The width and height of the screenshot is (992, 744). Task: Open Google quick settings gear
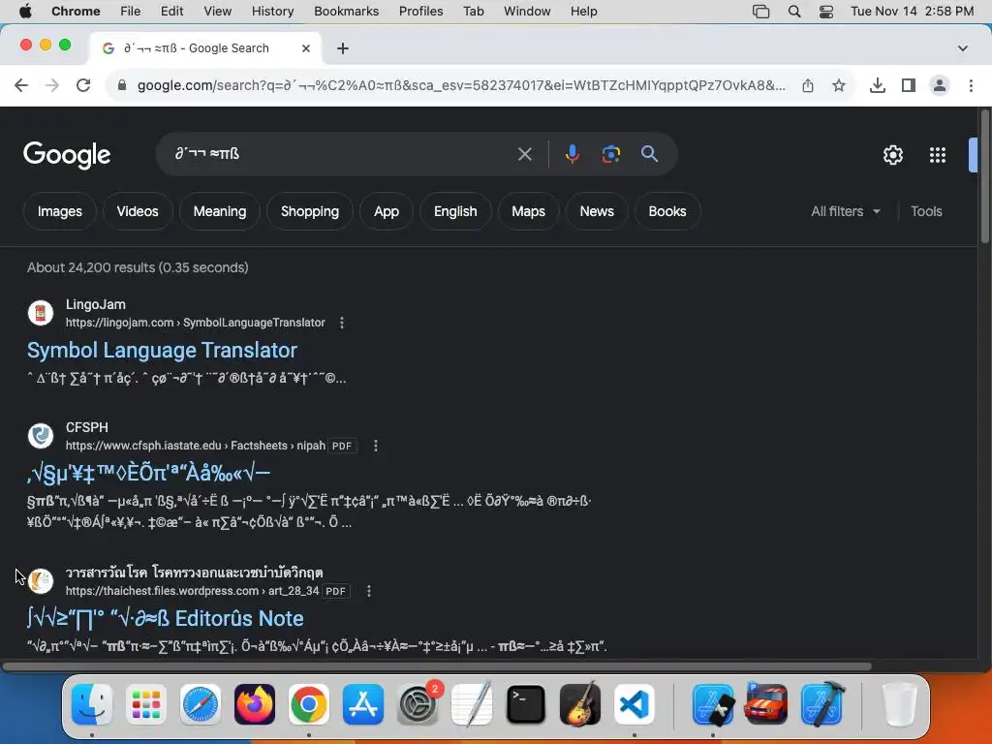pyautogui.click(x=892, y=155)
